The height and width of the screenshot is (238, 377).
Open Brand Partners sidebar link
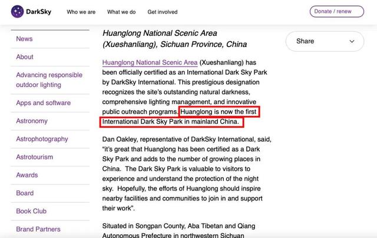(38, 229)
